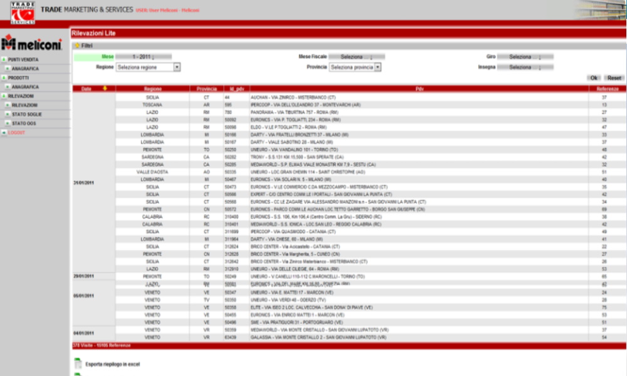Viewport: 627px width, 376px height.
Task: Open the Mese dropdown showing 1 - 2011
Action: [144, 57]
